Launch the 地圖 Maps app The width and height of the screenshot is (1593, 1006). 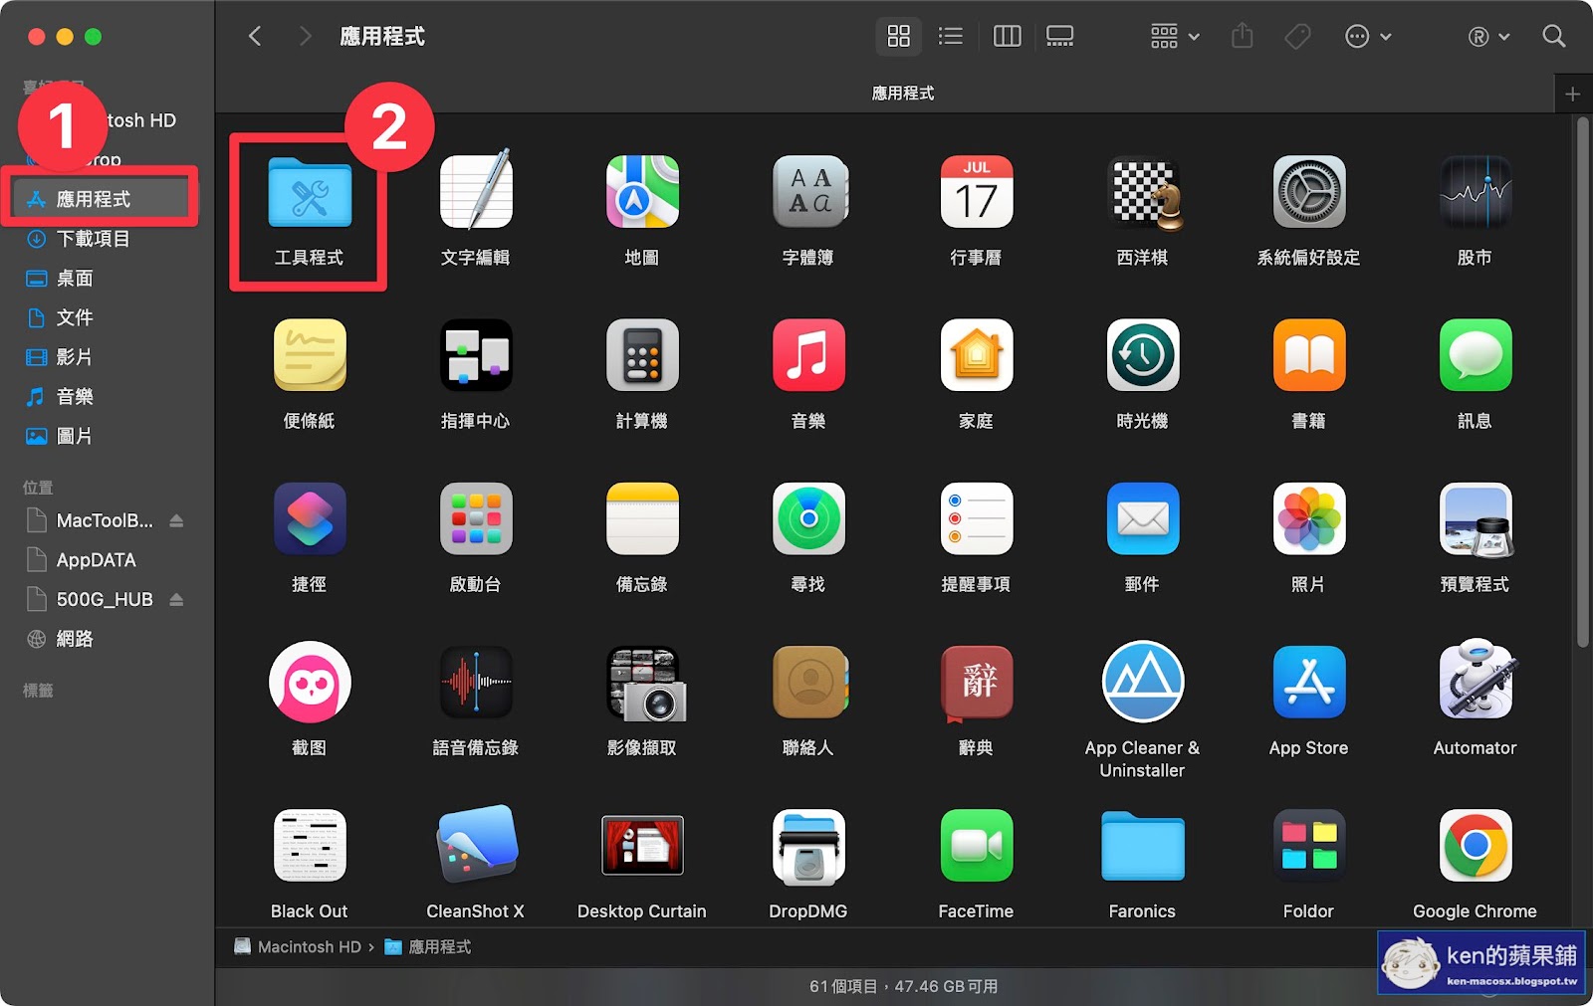pos(642,191)
